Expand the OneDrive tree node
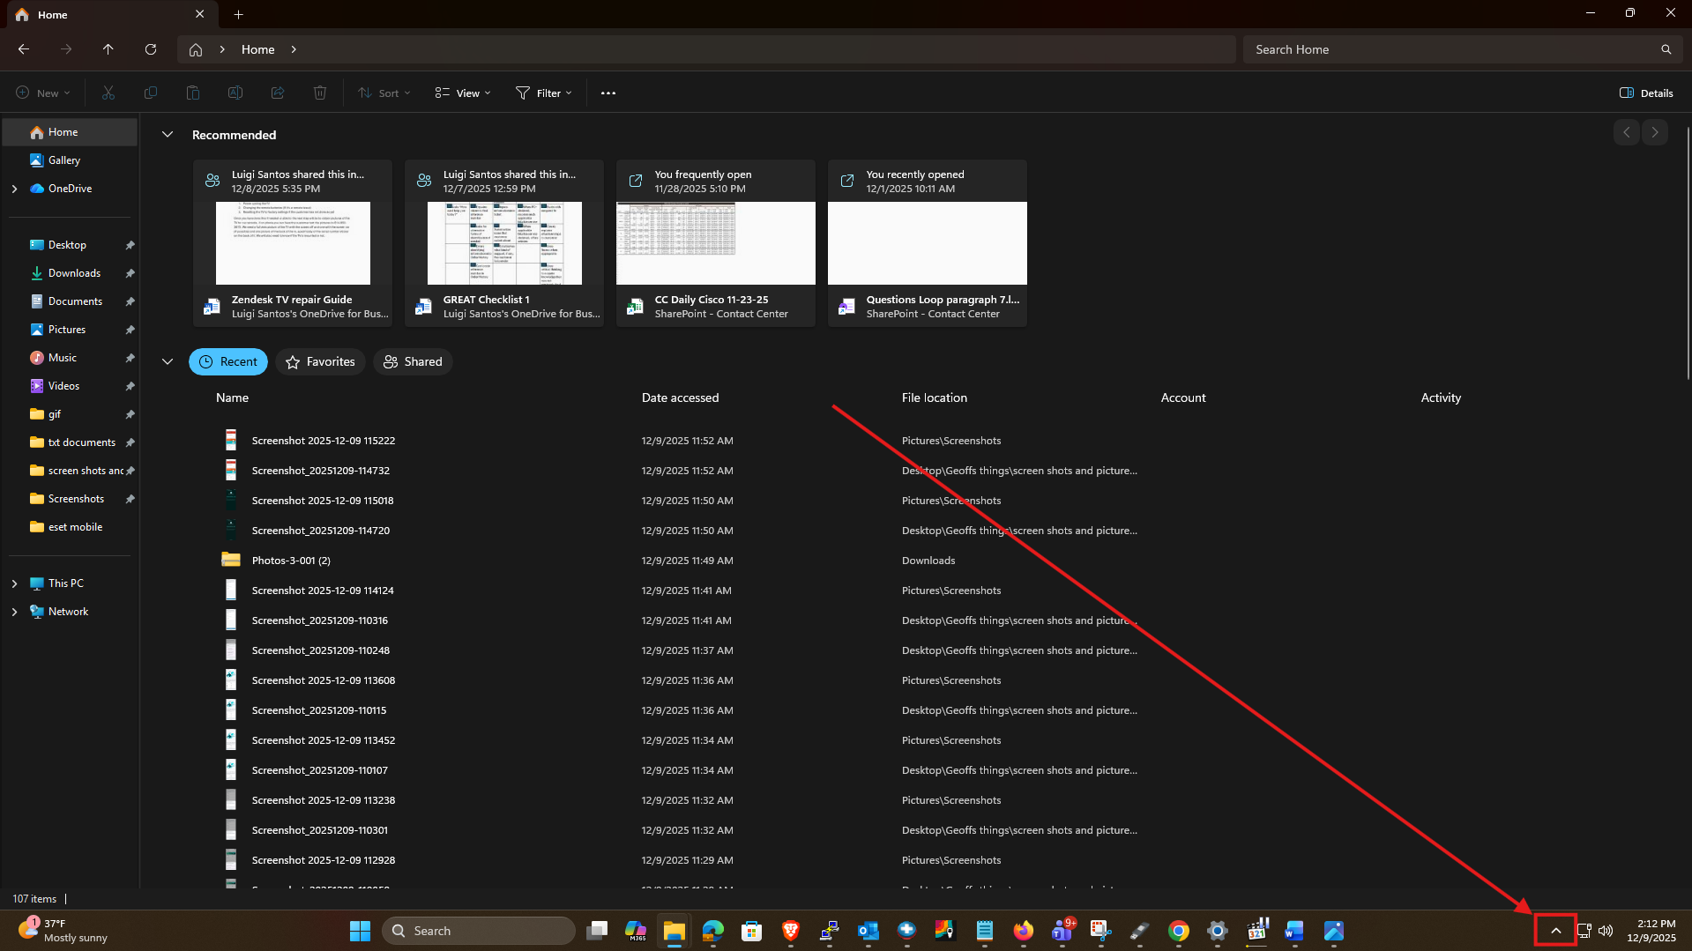Screen dimensions: 1692x951 [14, 189]
